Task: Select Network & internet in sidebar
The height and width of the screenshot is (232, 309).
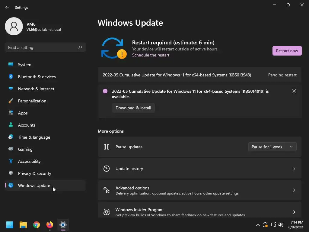Action: (x=36, y=89)
